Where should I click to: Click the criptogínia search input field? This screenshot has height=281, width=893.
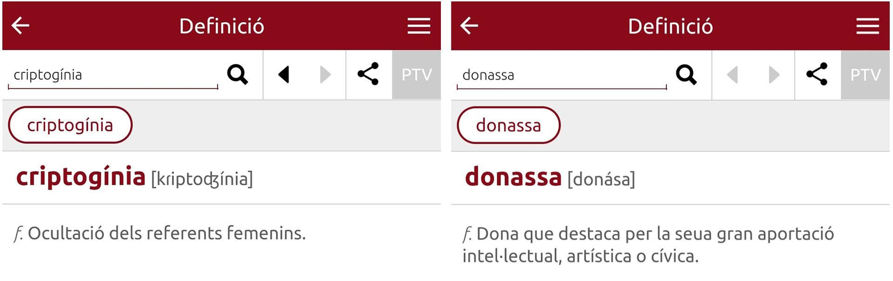(112, 75)
